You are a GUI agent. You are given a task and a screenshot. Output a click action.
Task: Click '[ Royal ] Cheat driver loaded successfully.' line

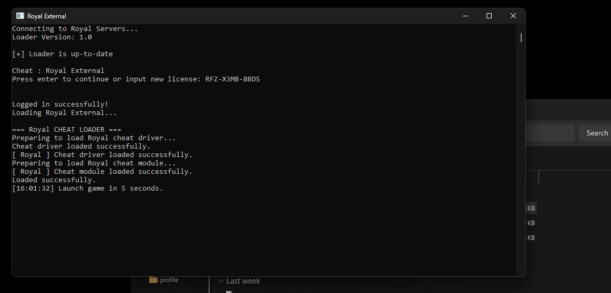click(x=102, y=155)
